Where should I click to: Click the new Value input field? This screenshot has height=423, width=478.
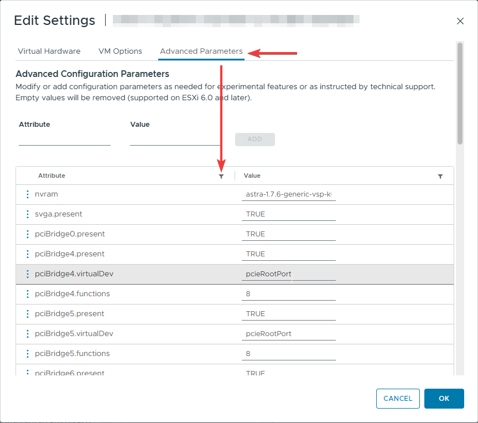(x=175, y=139)
